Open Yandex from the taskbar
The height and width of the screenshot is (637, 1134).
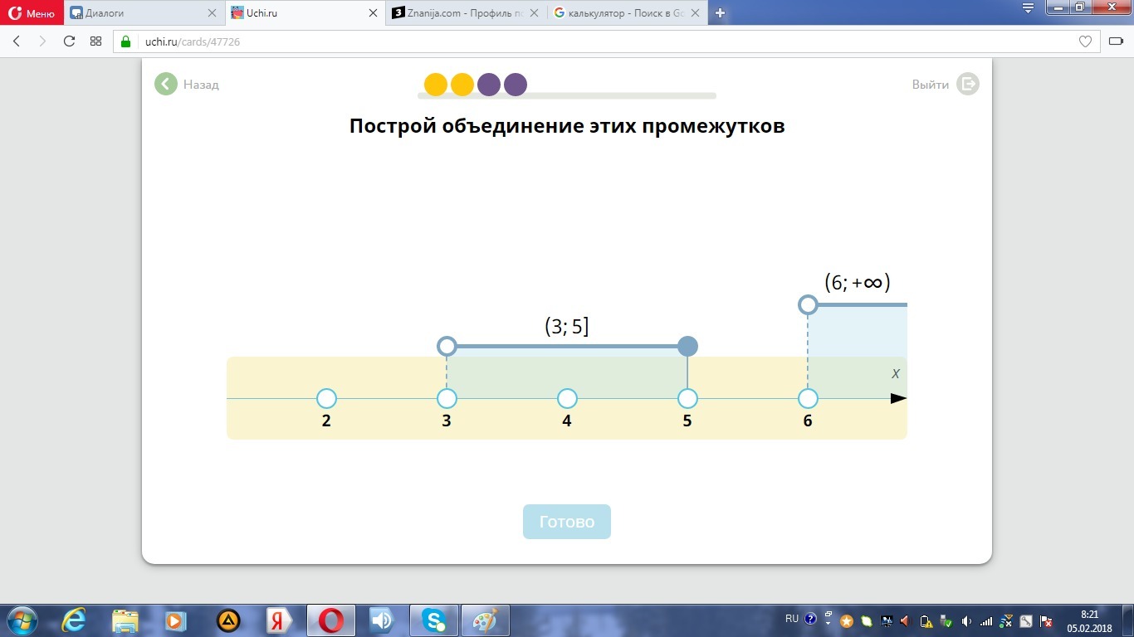[280, 620]
